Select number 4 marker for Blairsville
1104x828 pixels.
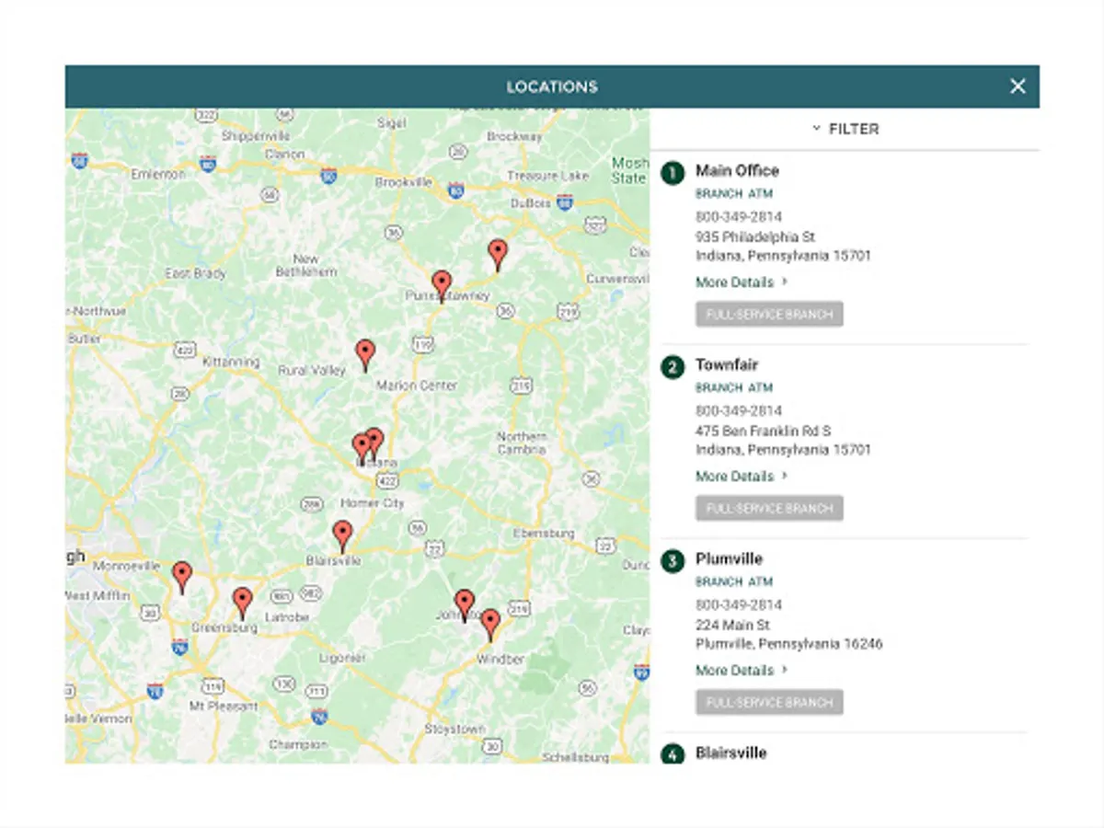pos(673,754)
